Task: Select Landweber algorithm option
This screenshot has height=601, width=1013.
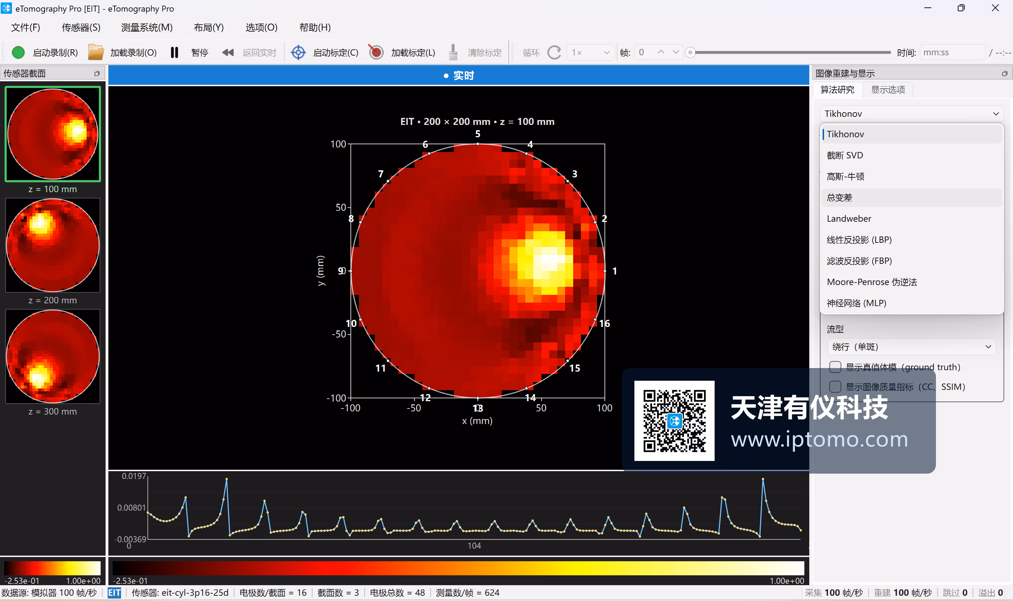Action: 912,219
